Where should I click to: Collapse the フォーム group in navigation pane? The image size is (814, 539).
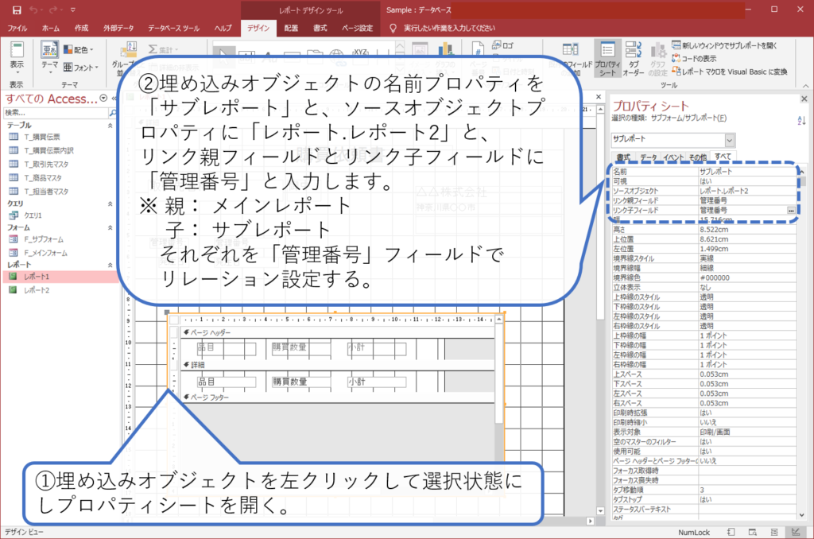tap(110, 227)
